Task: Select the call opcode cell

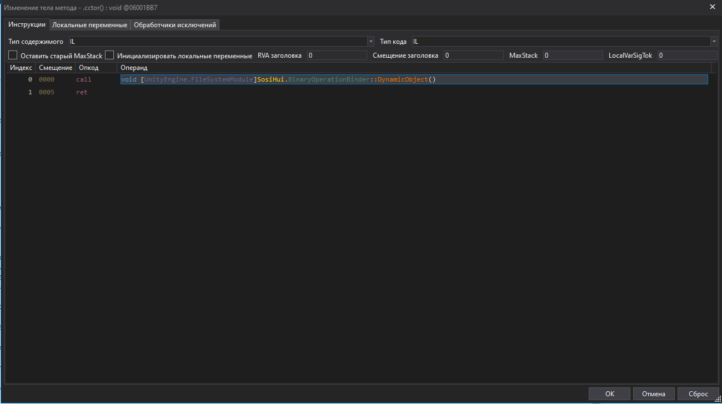Action: coord(84,80)
